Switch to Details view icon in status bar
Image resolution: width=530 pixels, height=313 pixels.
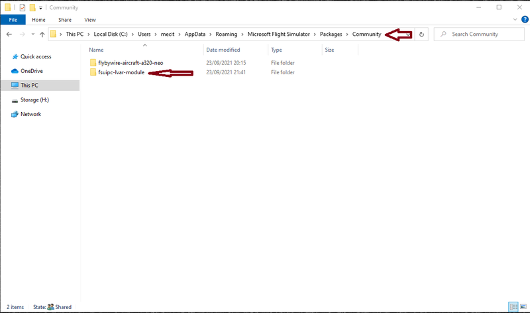(513, 307)
